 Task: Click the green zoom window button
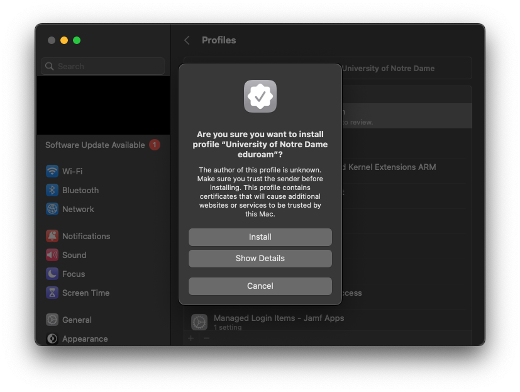click(77, 40)
